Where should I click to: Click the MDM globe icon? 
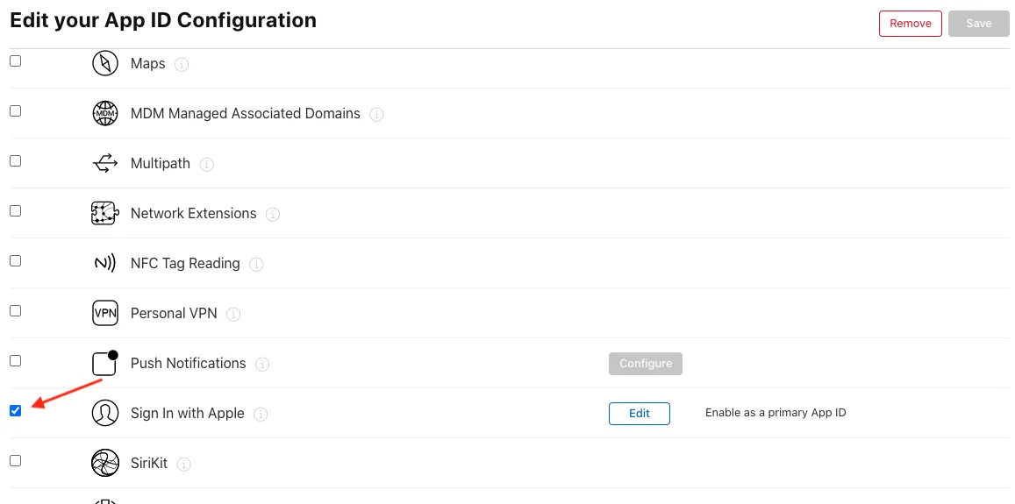(x=105, y=113)
